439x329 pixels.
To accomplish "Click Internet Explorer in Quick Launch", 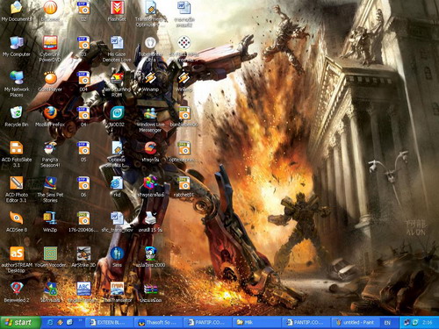I will 50,322.
